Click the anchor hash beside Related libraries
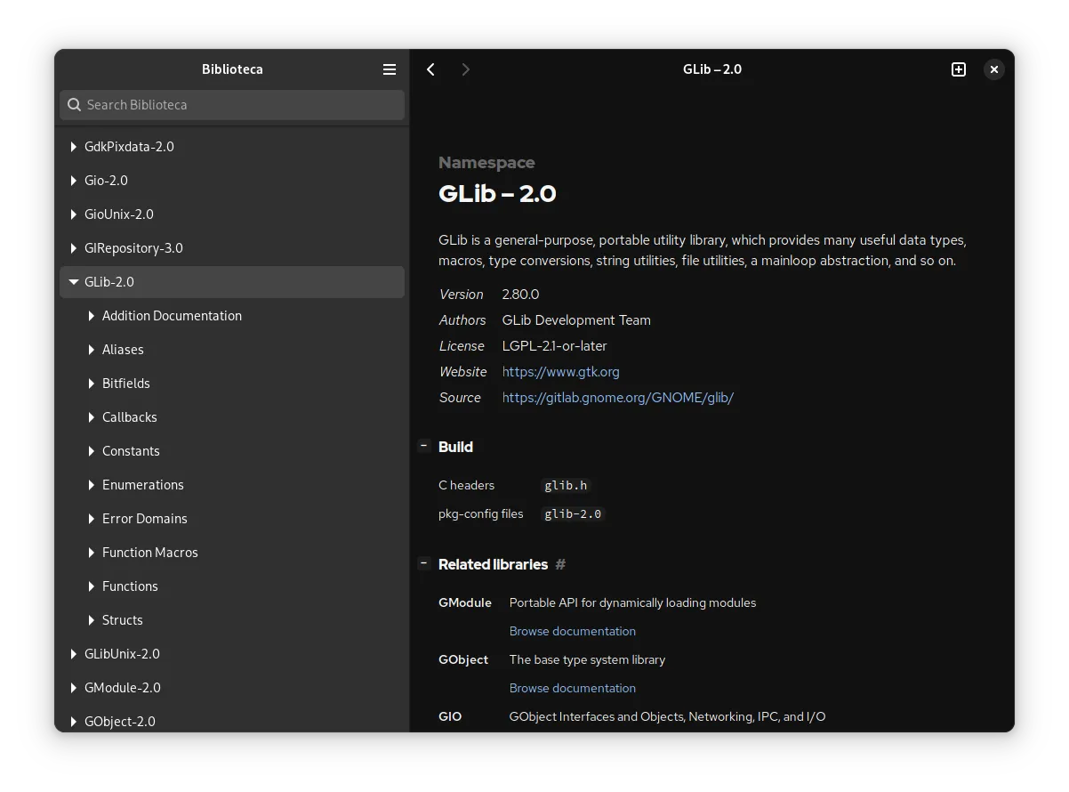 click(x=560, y=564)
